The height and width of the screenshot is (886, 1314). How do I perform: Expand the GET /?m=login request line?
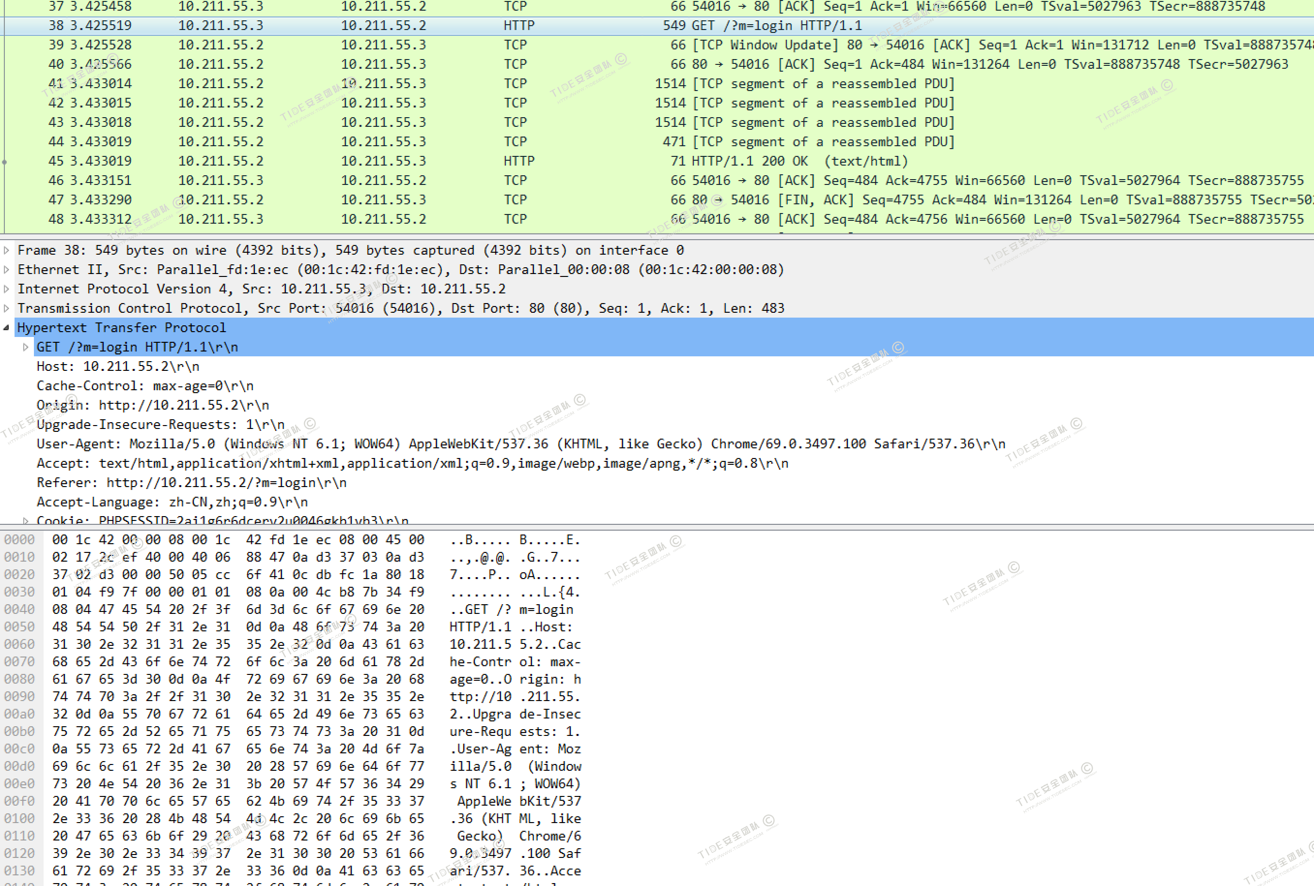coord(26,347)
